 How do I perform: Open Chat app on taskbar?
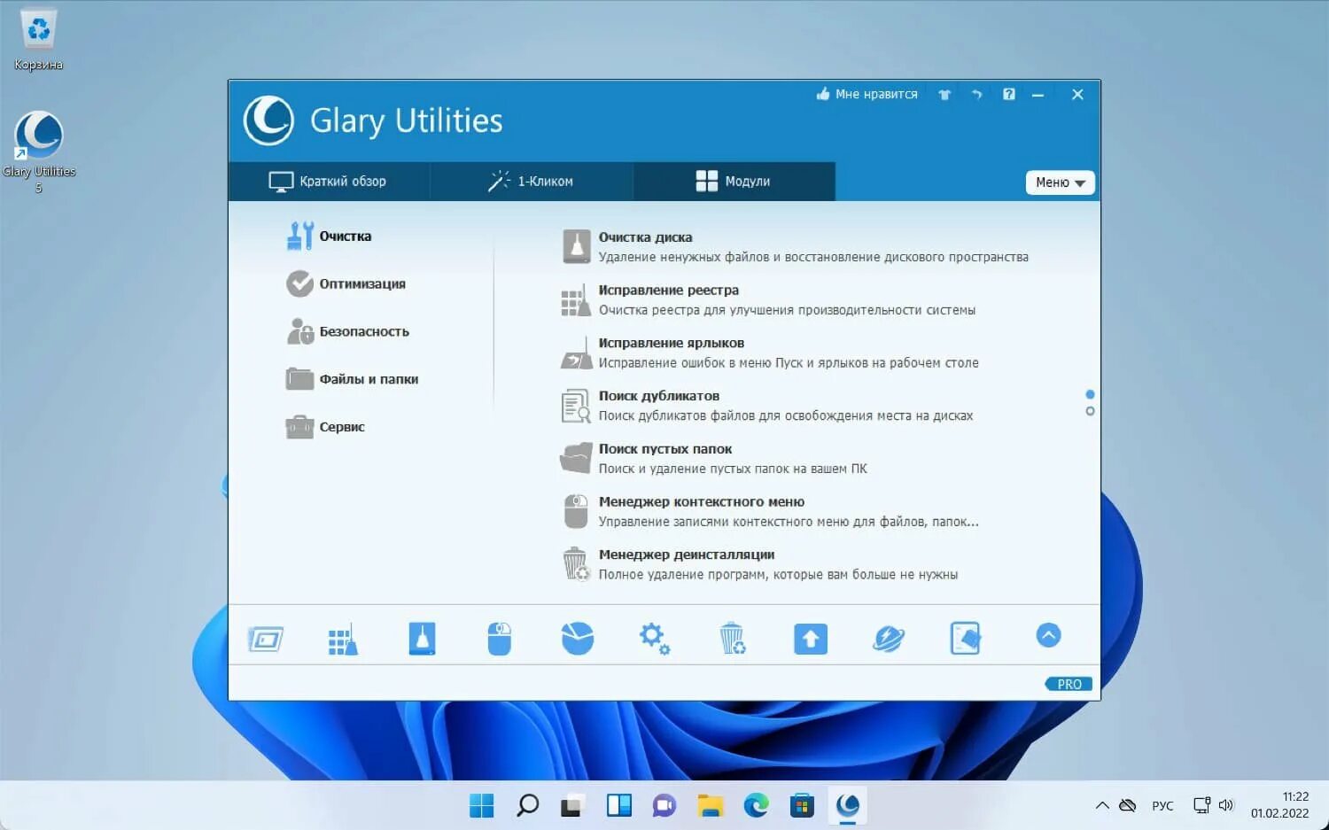664,805
